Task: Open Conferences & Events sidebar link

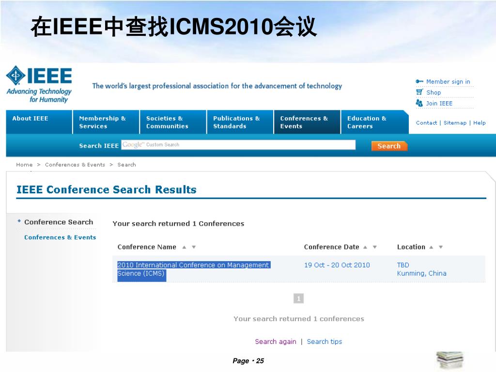Action: [x=60, y=237]
